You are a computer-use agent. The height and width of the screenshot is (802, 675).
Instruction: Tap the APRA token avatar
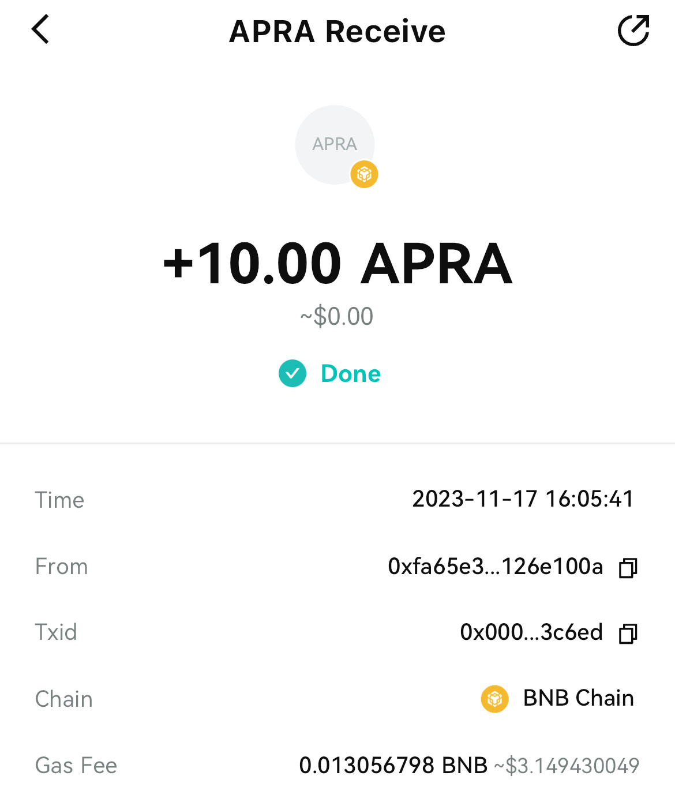334,144
